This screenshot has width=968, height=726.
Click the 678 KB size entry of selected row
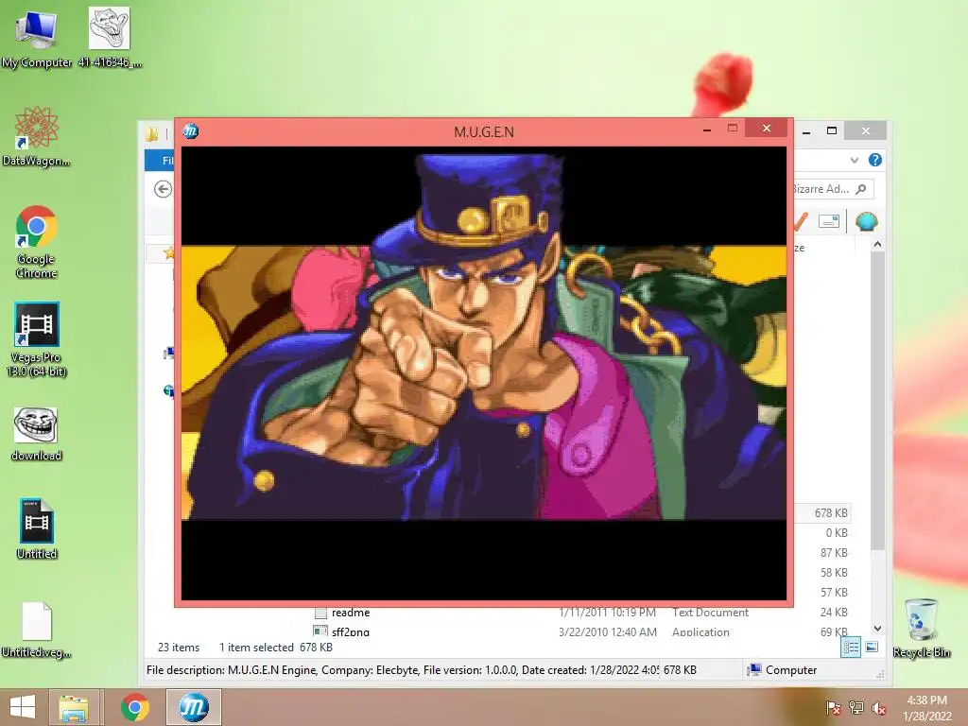831,513
